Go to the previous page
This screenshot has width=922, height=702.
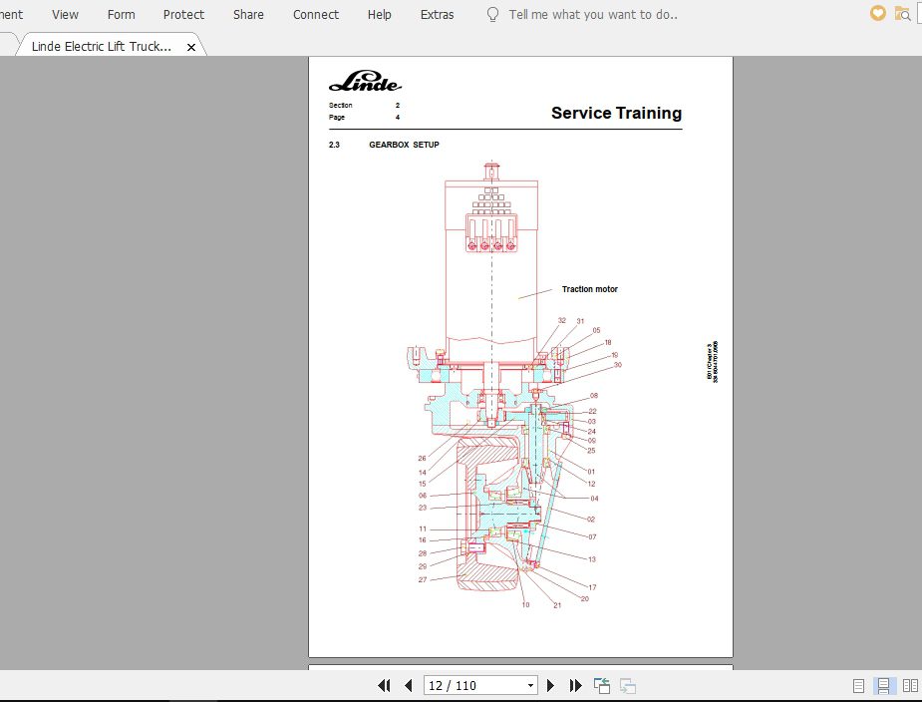408,686
